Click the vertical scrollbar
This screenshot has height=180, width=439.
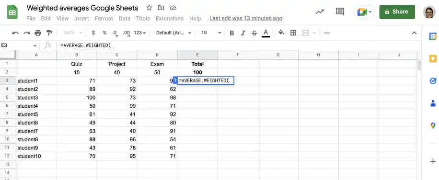(419, 66)
